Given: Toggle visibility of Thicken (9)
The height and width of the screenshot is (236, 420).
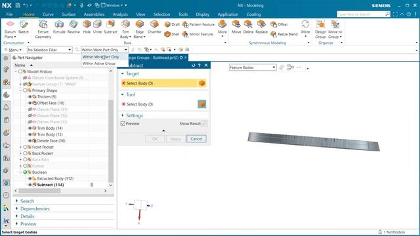Looking at the screenshot, I should pyautogui.click(x=30, y=96).
